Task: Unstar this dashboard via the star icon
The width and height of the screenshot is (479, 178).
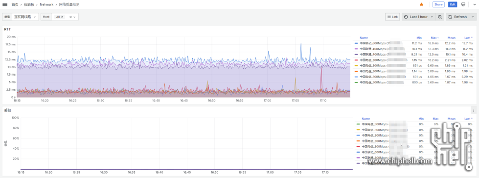Action: [x=422, y=4]
